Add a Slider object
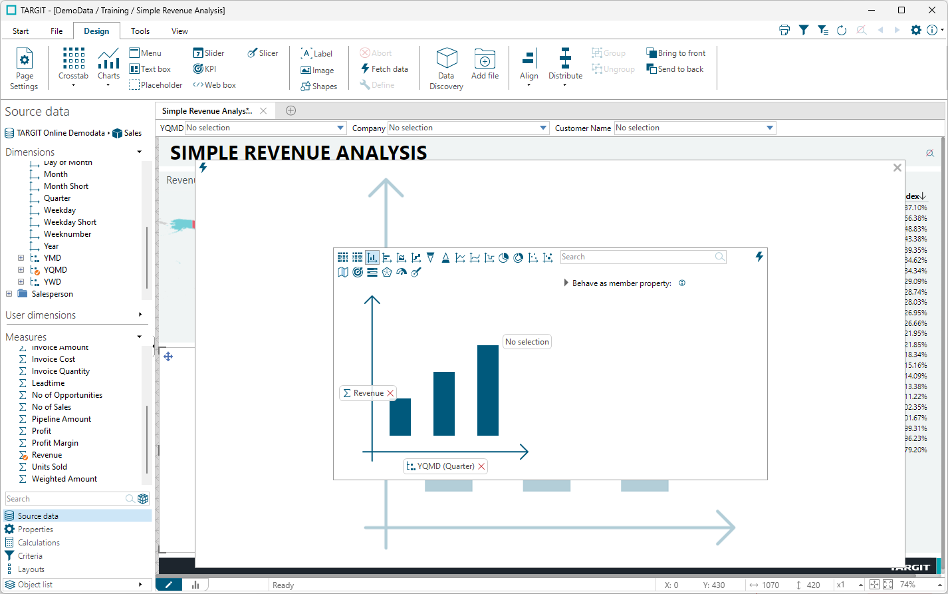The image size is (948, 594). [x=209, y=53]
